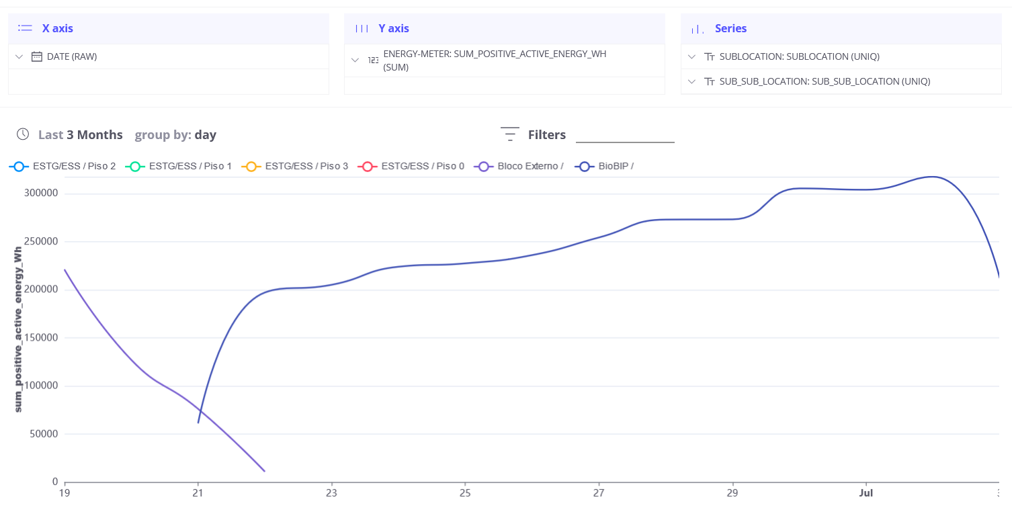1012x516 pixels.
Task: Click the Filters input field
Action: pyautogui.click(x=626, y=139)
